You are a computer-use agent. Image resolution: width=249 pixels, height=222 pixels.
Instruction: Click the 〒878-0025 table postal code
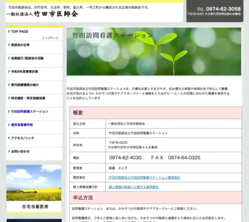118,142
